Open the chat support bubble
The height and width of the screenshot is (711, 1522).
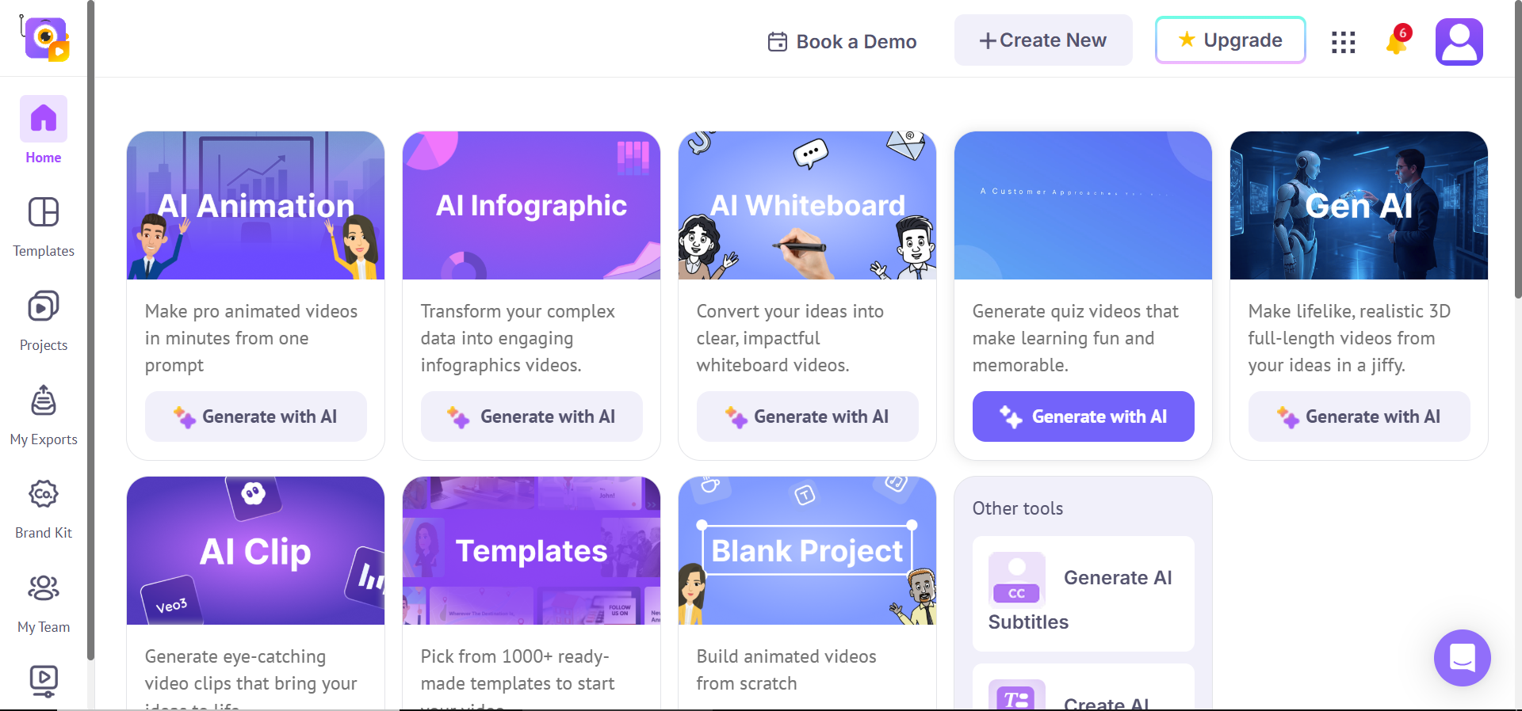1463,658
